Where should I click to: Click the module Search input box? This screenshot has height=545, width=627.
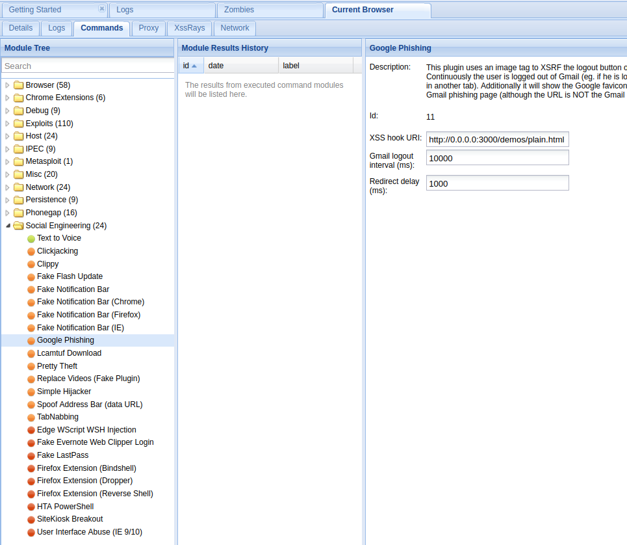click(x=88, y=66)
